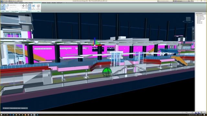Switch to the Render ribbon tab
This screenshot has width=207, height=116.
point(49,3)
